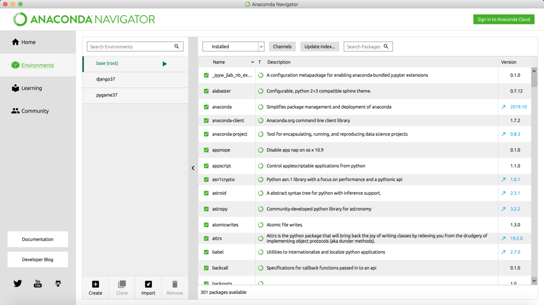The width and height of the screenshot is (544, 305).
Task: Click the anaconda-project package name
Action: 230,134
